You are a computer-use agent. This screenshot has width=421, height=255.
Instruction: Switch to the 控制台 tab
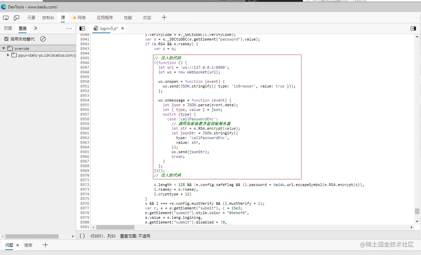pos(48,18)
